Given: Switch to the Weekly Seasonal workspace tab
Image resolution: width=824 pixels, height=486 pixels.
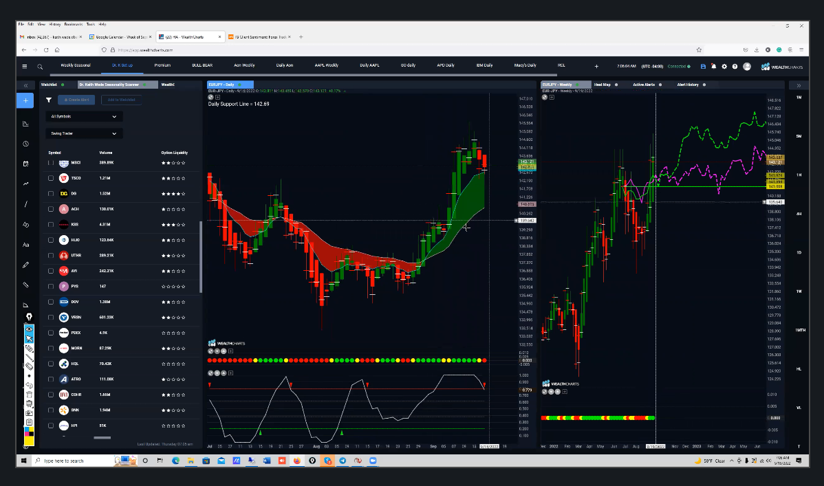Looking at the screenshot, I should click(76, 65).
